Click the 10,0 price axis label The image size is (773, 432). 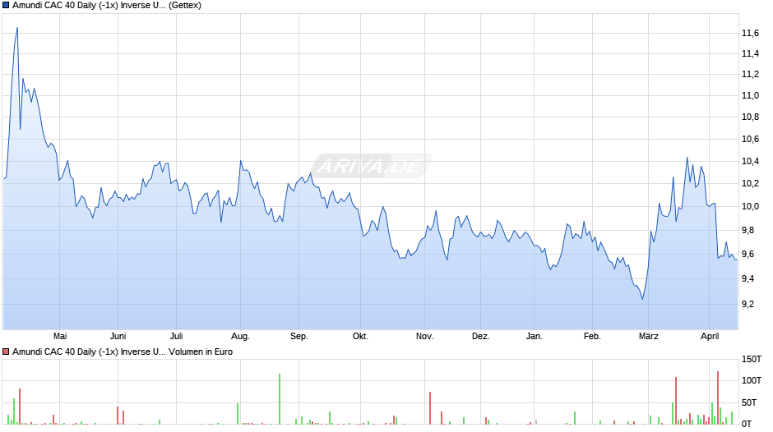coord(750,206)
